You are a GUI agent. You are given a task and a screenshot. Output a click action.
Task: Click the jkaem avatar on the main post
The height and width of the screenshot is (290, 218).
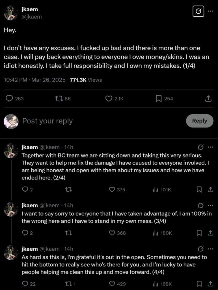click(11, 13)
